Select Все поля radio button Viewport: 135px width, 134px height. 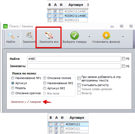[x=45, y=93]
